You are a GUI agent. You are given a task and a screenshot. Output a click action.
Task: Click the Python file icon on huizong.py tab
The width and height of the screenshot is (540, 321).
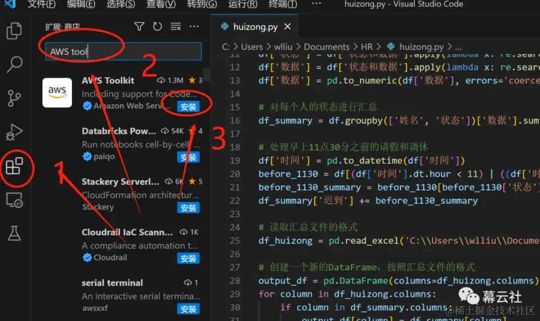tap(225, 26)
